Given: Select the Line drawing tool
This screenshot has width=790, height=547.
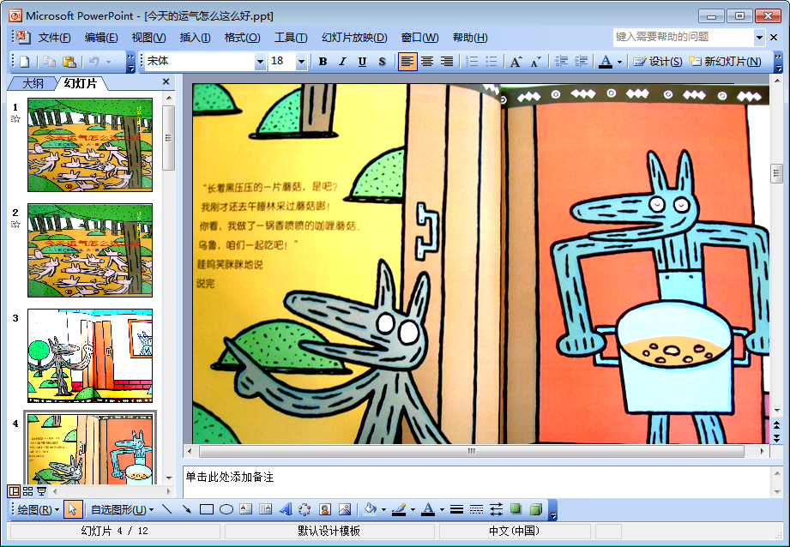Looking at the screenshot, I should click(x=166, y=510).
